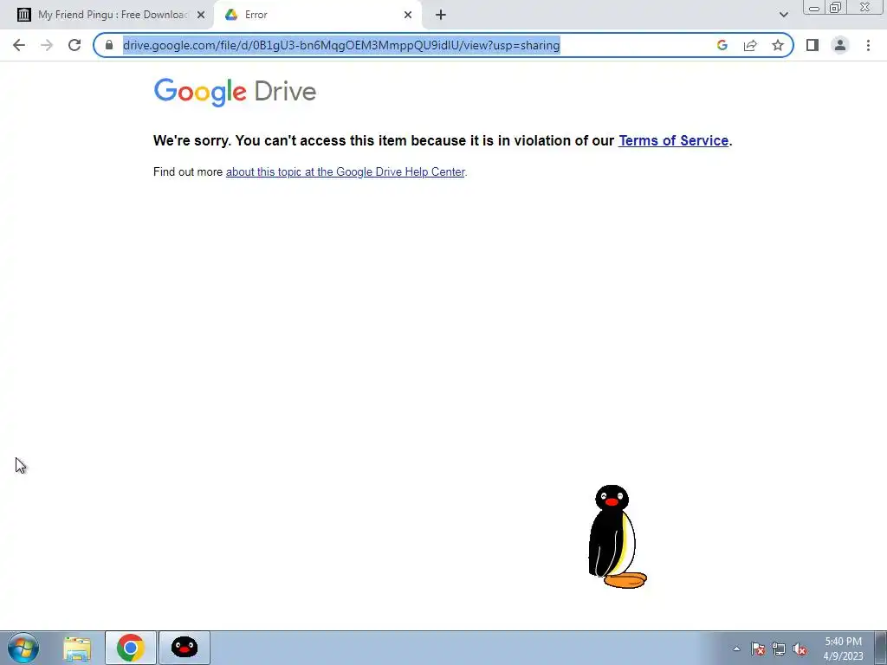Open Pingu app in taskbar
Viewport: 887px width, 665px height.
coord(185,648)
